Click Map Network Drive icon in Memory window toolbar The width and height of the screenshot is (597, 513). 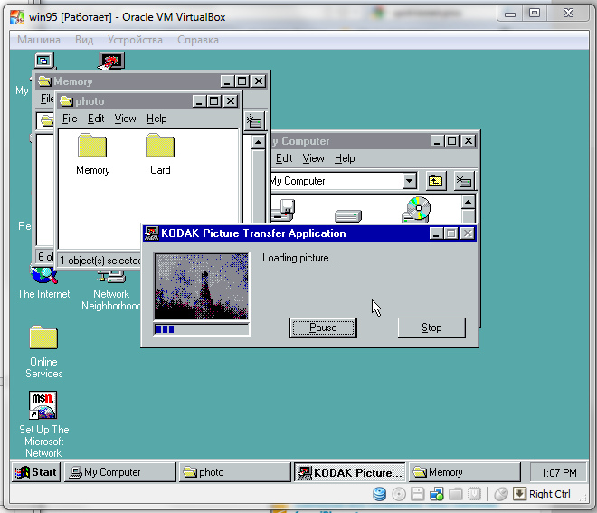click(x=254, y=121)
